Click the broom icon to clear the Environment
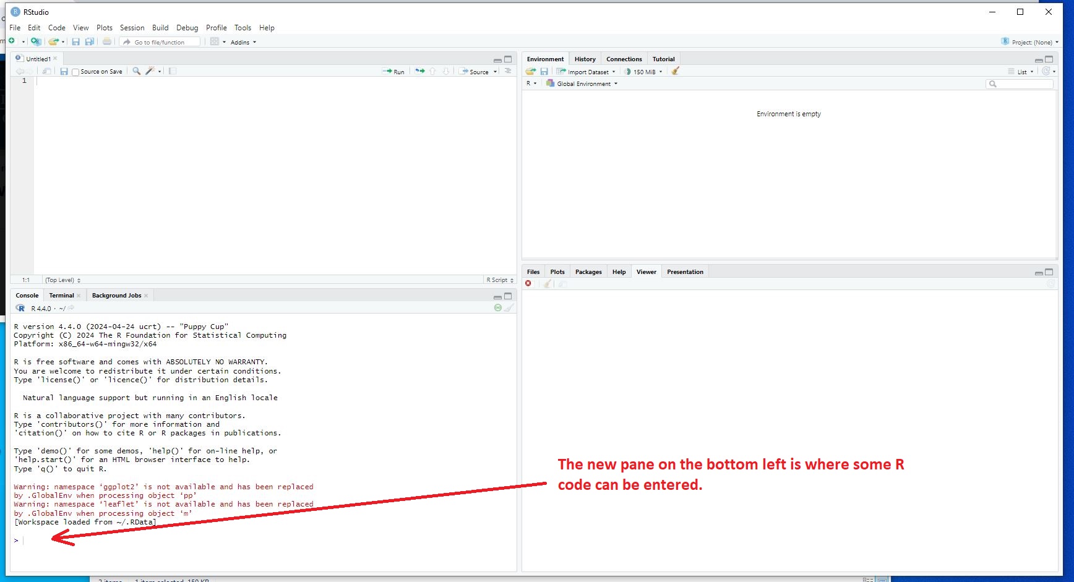Viewport: 1074px width, 582px height. tap(676, 71)
